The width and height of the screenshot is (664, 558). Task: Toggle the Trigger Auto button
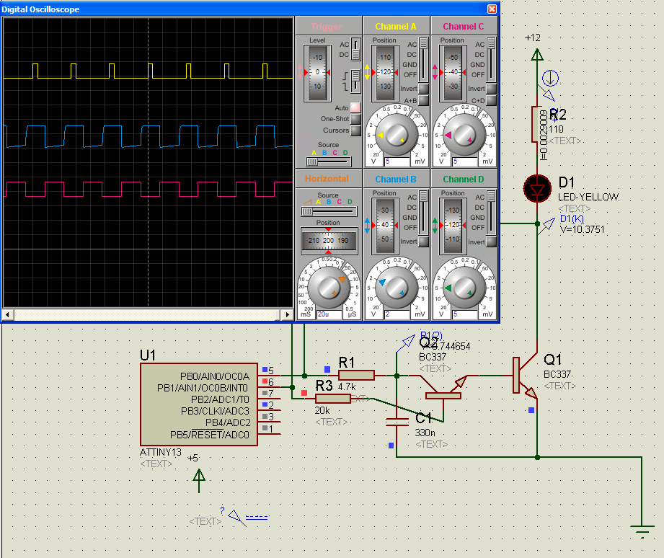(x=355, y=107)
